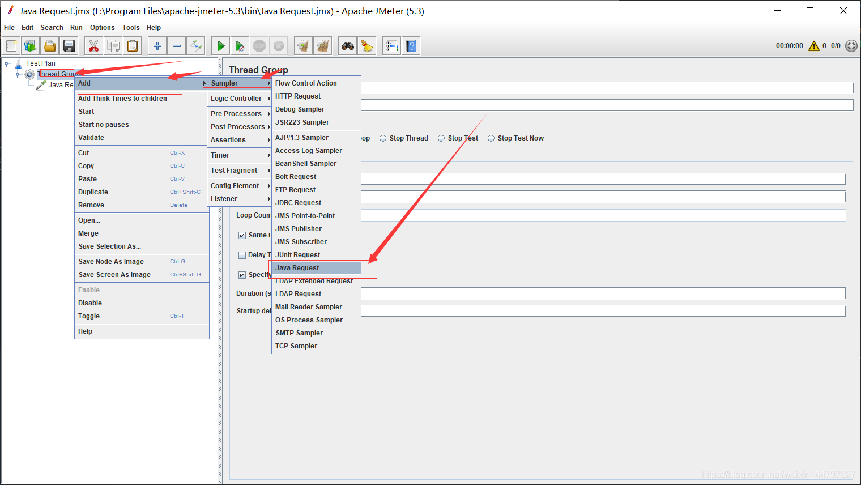
Task: Open the Search menu
Action: pyautogui.click(x=52, y=28)
